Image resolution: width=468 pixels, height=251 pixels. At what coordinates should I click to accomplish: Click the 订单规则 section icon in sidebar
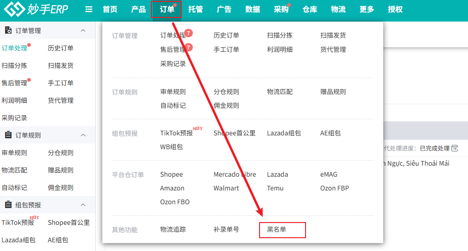point(8,135)
